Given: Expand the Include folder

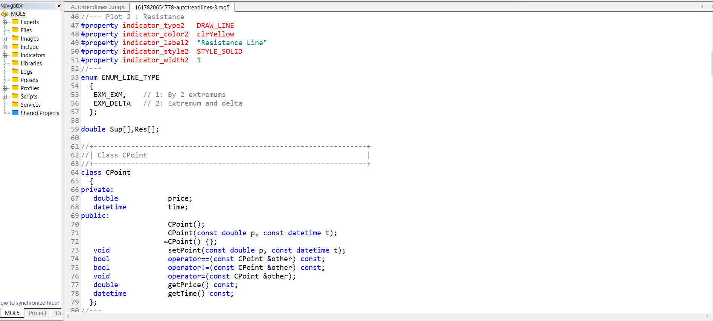Looking at the screenshot, I should [x=5, y=47].
